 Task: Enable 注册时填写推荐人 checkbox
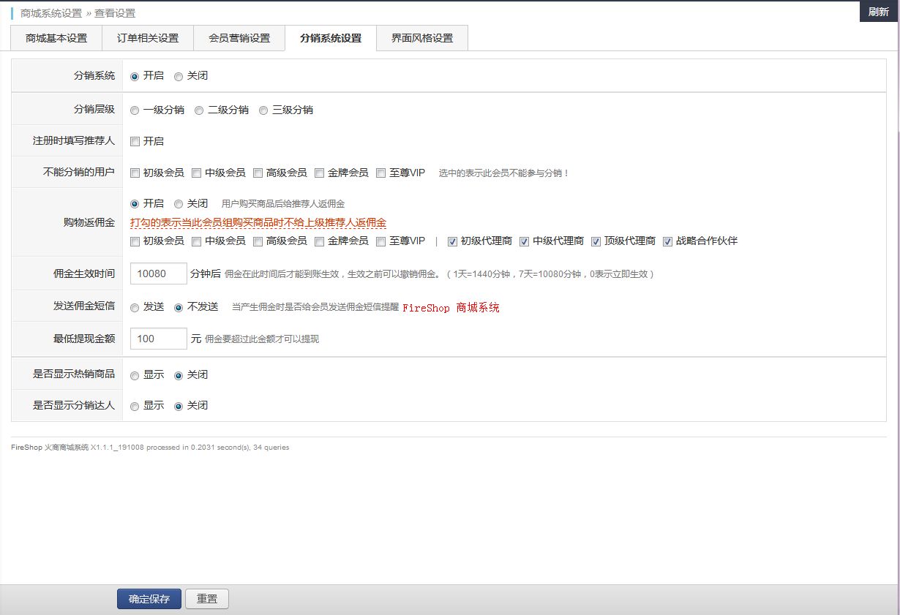[x=135, y=142]
